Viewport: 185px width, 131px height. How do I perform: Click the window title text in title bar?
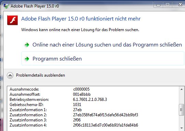pos(35,6)
